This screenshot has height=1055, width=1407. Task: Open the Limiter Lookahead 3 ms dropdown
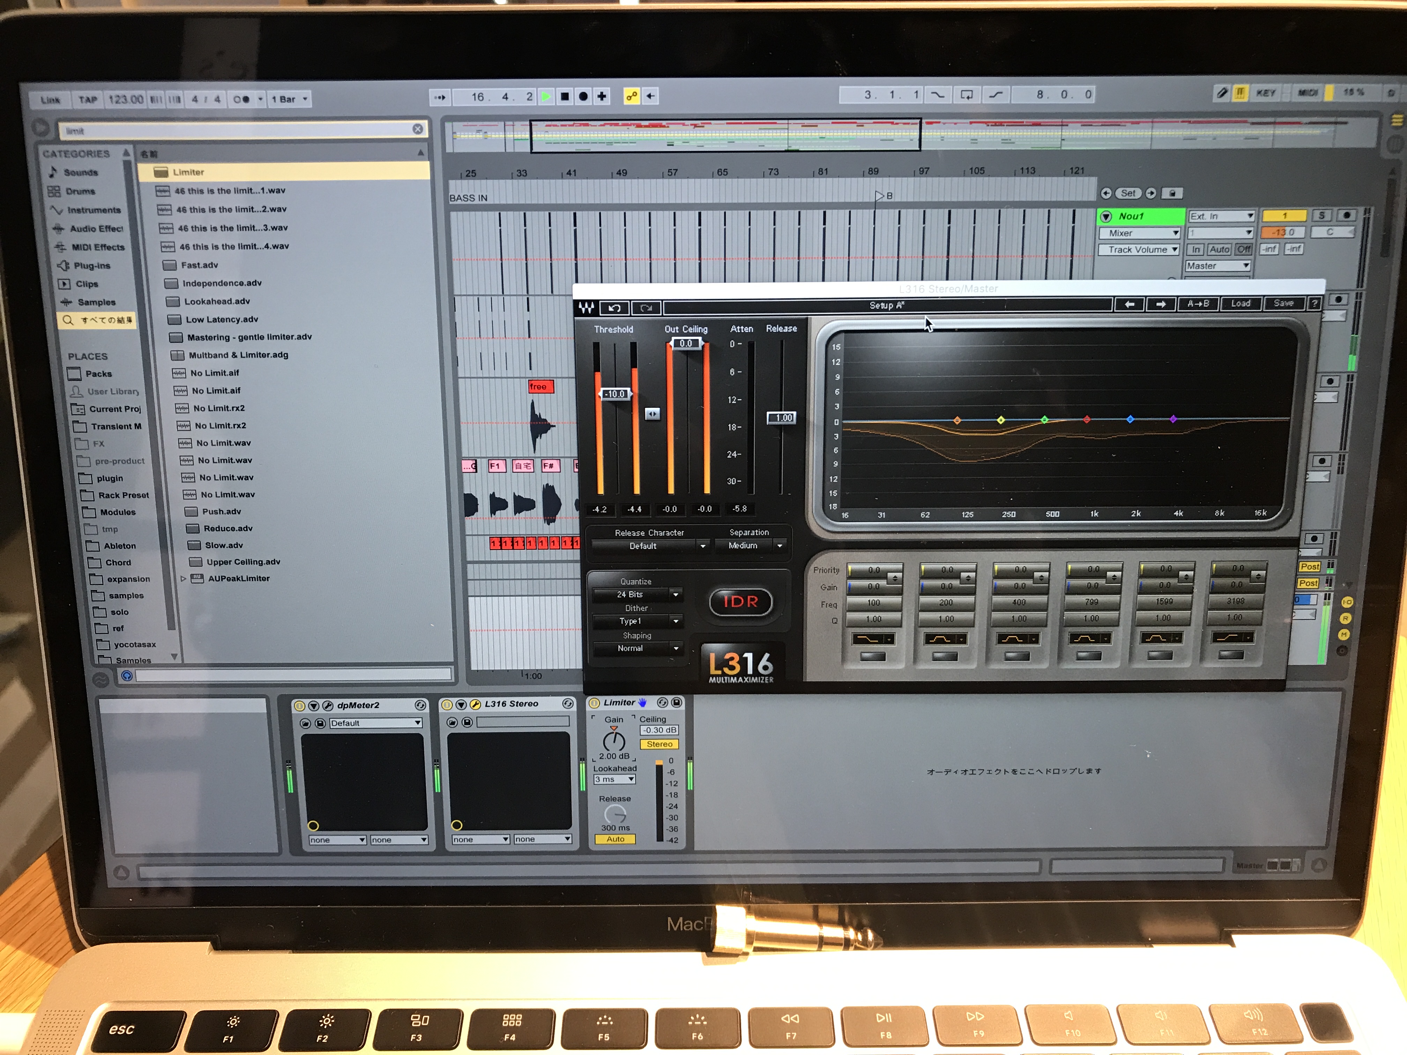coord(615,780)
